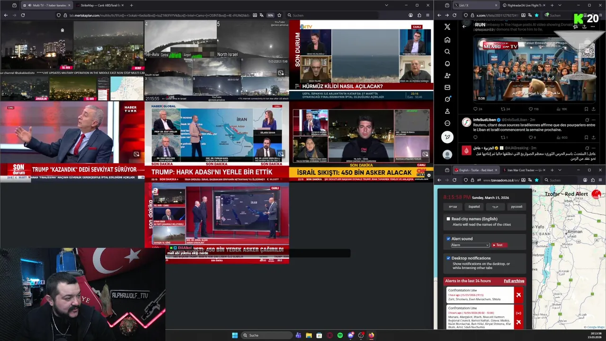
Task: Toggle the Alert sound checkbox
Action: pos(448,239)
